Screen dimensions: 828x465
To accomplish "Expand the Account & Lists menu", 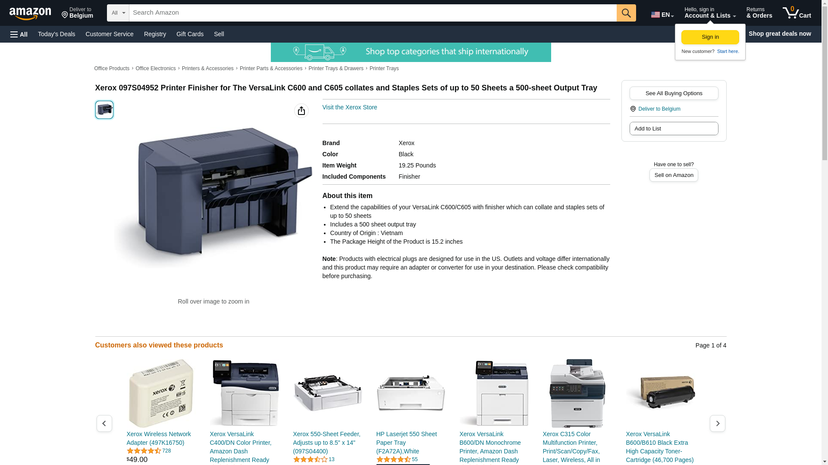I will [710, 13].
